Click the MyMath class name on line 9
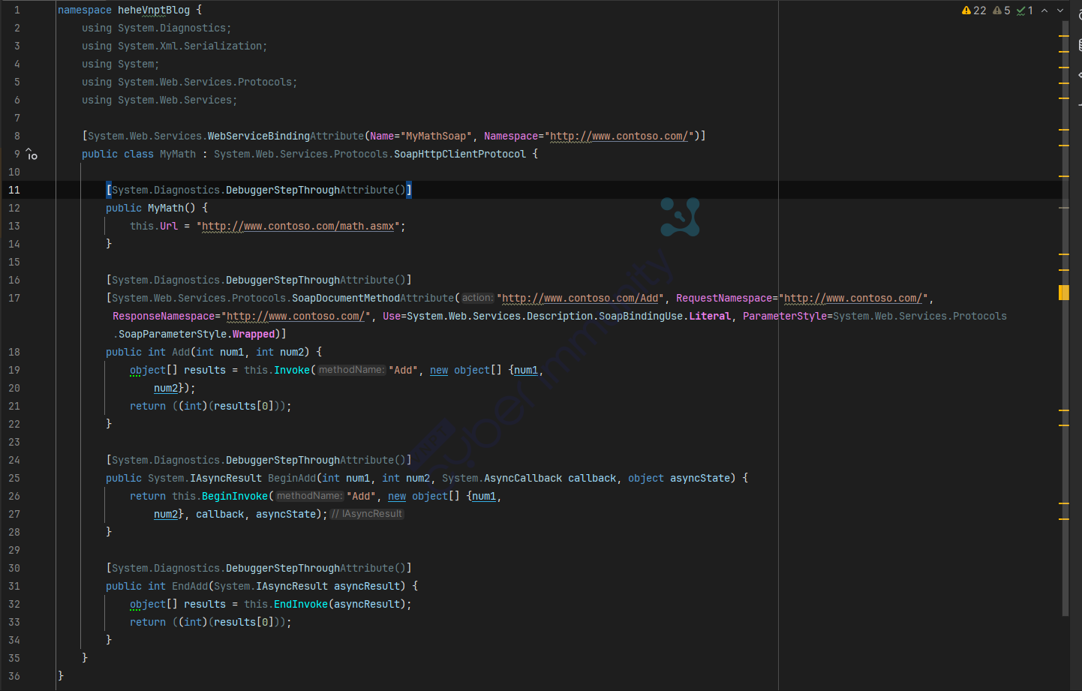 [x=178, y=155]
